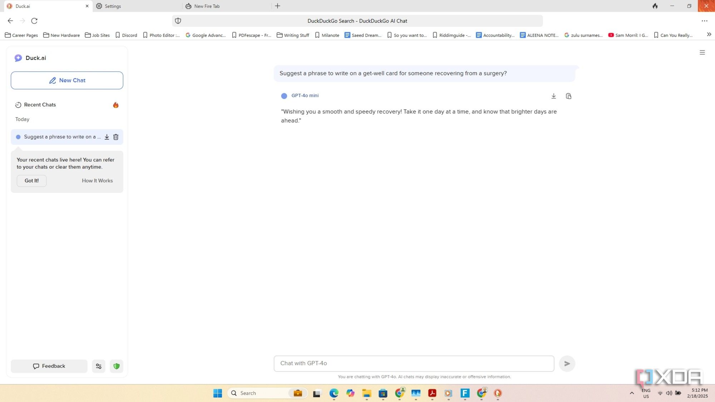The height and width of the screenshot is (402, 715).
Task: Open Microsoft Store from the taskbar
Action: coord(383,393)
